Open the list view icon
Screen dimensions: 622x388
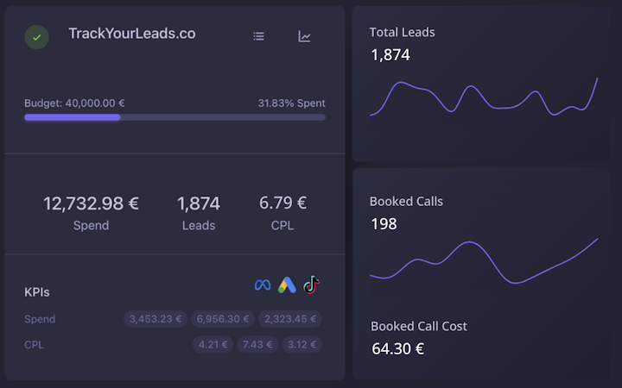[258, 36]
